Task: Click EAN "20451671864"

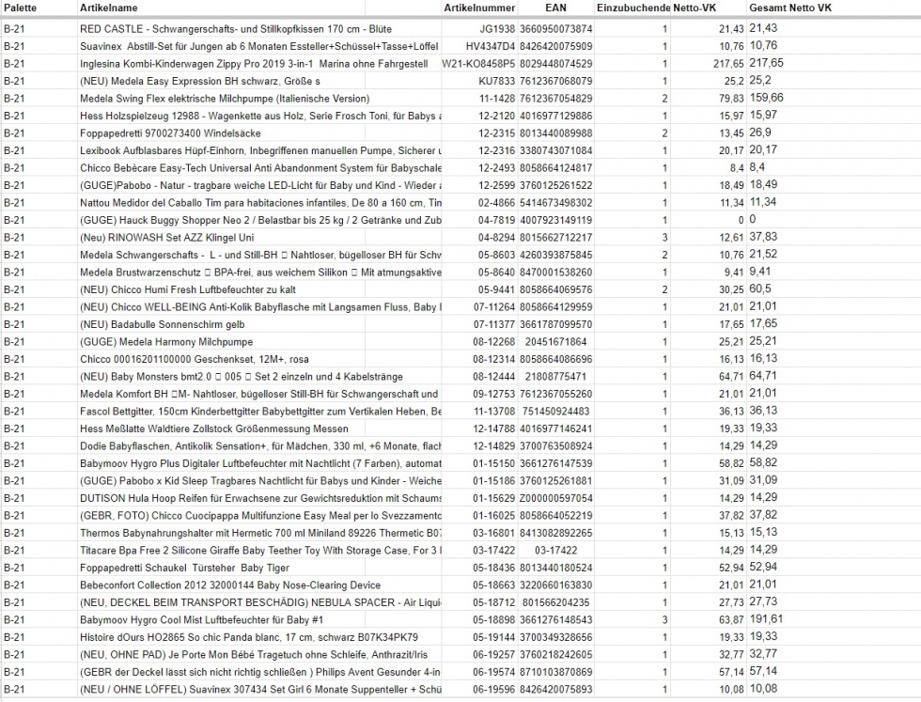Action: (x=555, y=342)
